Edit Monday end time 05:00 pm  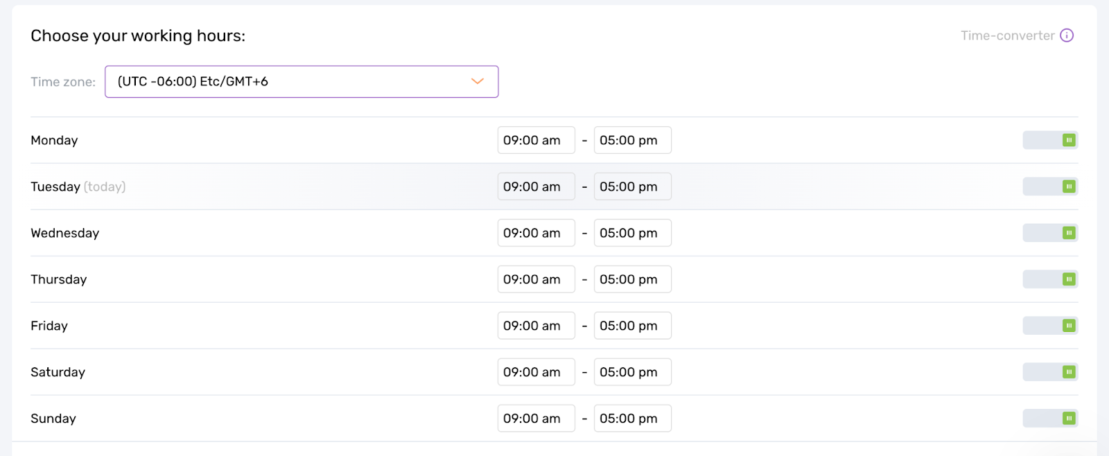[633, 140]
